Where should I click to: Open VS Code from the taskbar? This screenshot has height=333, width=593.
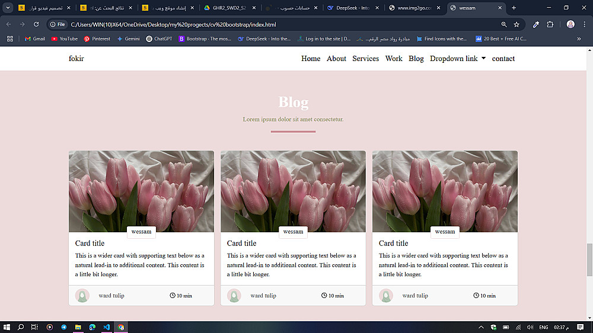[x=107, y=327]
